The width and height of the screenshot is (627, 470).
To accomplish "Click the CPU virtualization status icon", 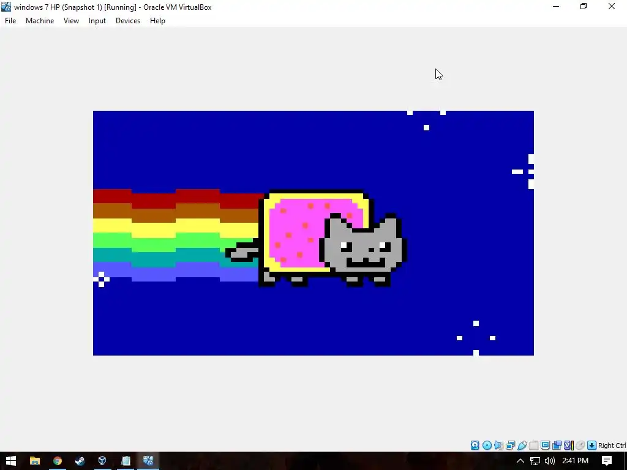I will coord(569,446).
